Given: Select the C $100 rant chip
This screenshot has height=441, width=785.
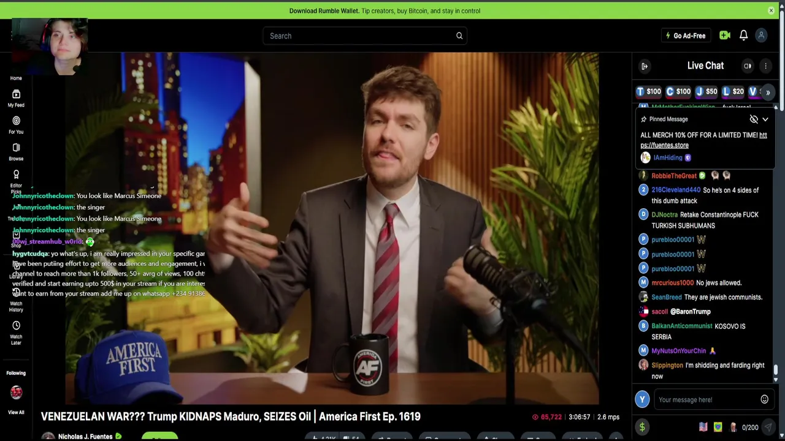Looking at the screenshot, I should click(678, 91).
